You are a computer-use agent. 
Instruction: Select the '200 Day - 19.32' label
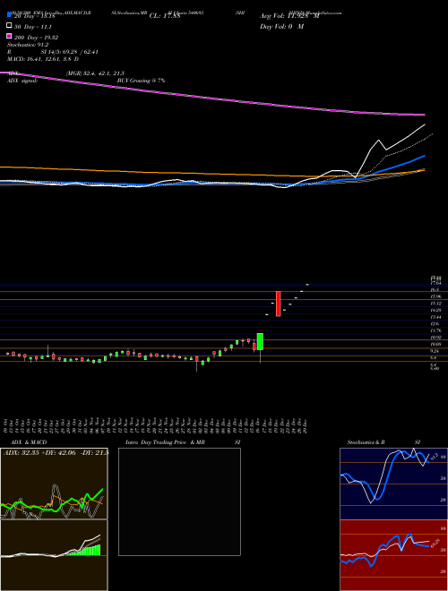[x=36, y=38]
